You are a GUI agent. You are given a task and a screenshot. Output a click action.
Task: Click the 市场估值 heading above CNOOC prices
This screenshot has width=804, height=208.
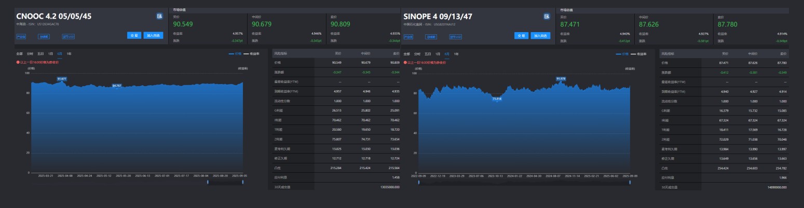180,10
